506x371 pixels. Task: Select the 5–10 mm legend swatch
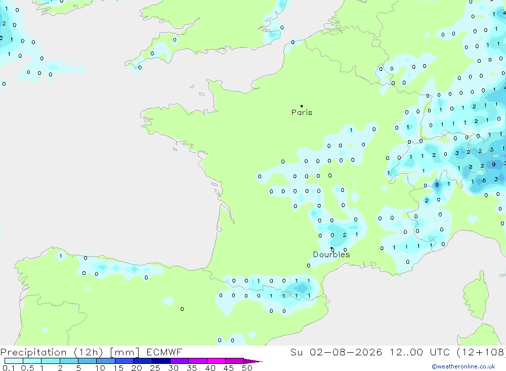[88, 361]
